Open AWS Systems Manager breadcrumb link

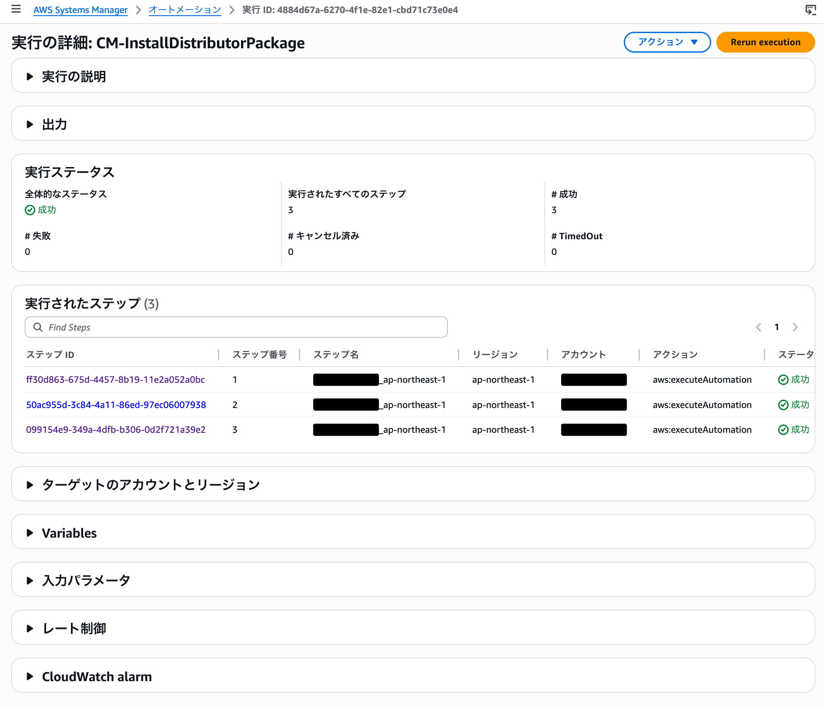coord(80,10)
